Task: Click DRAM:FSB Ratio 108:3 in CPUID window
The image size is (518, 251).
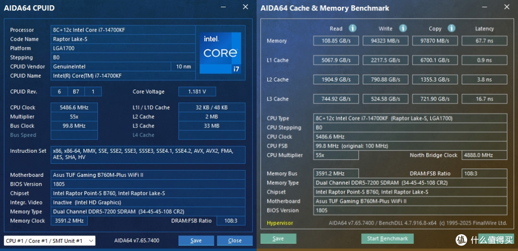Action: (231, 221)
